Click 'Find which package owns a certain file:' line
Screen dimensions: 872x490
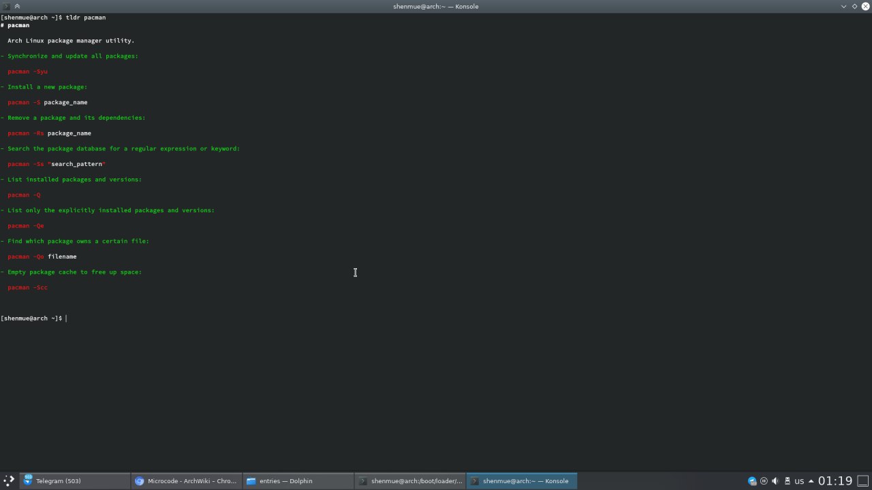click(x=75, y=241)
